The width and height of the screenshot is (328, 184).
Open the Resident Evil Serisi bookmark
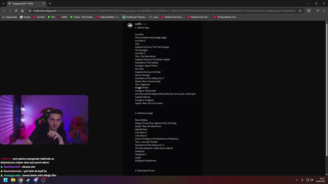[173, 17]
